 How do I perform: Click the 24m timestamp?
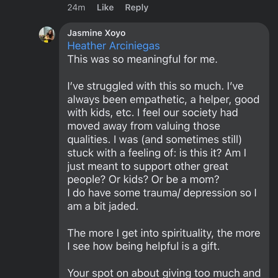click(76, 7)
